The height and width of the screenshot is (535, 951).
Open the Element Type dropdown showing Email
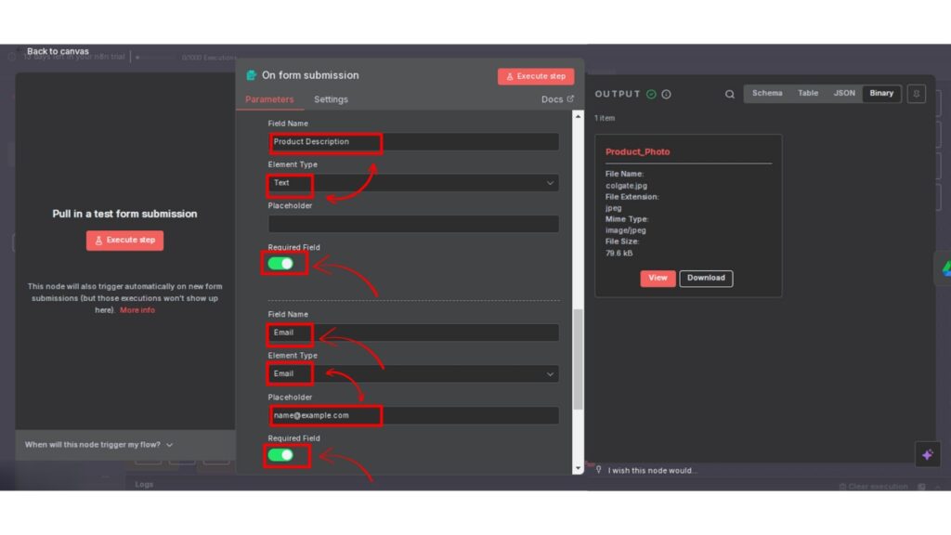[413, 373]
